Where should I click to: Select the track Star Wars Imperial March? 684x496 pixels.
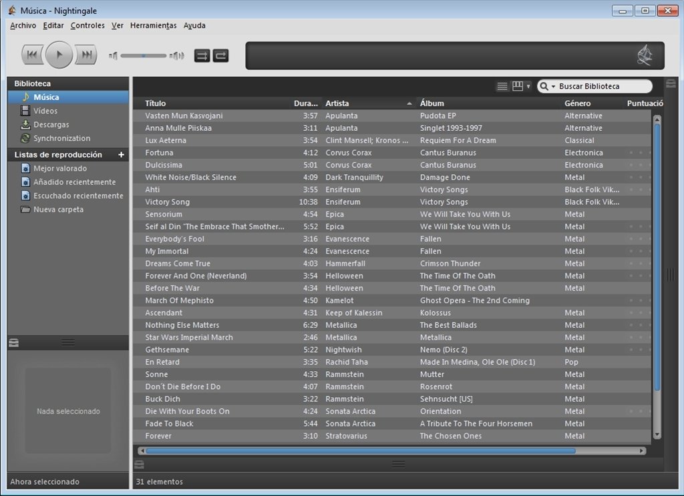(x=393, y=337)
